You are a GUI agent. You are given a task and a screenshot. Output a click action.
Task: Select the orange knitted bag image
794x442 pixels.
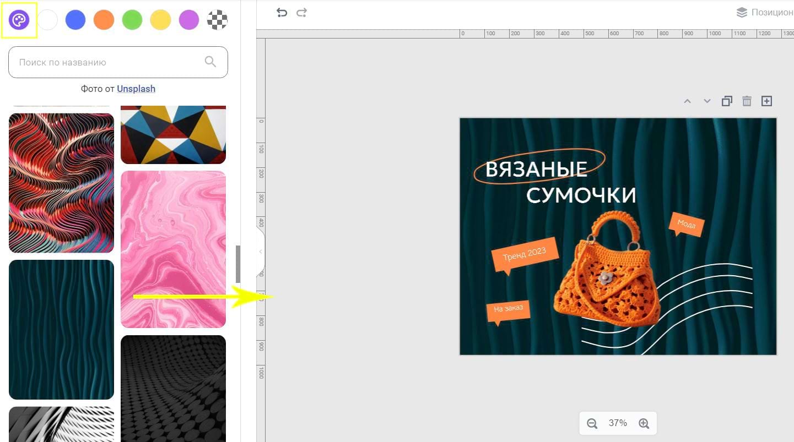tap(606, 270)
